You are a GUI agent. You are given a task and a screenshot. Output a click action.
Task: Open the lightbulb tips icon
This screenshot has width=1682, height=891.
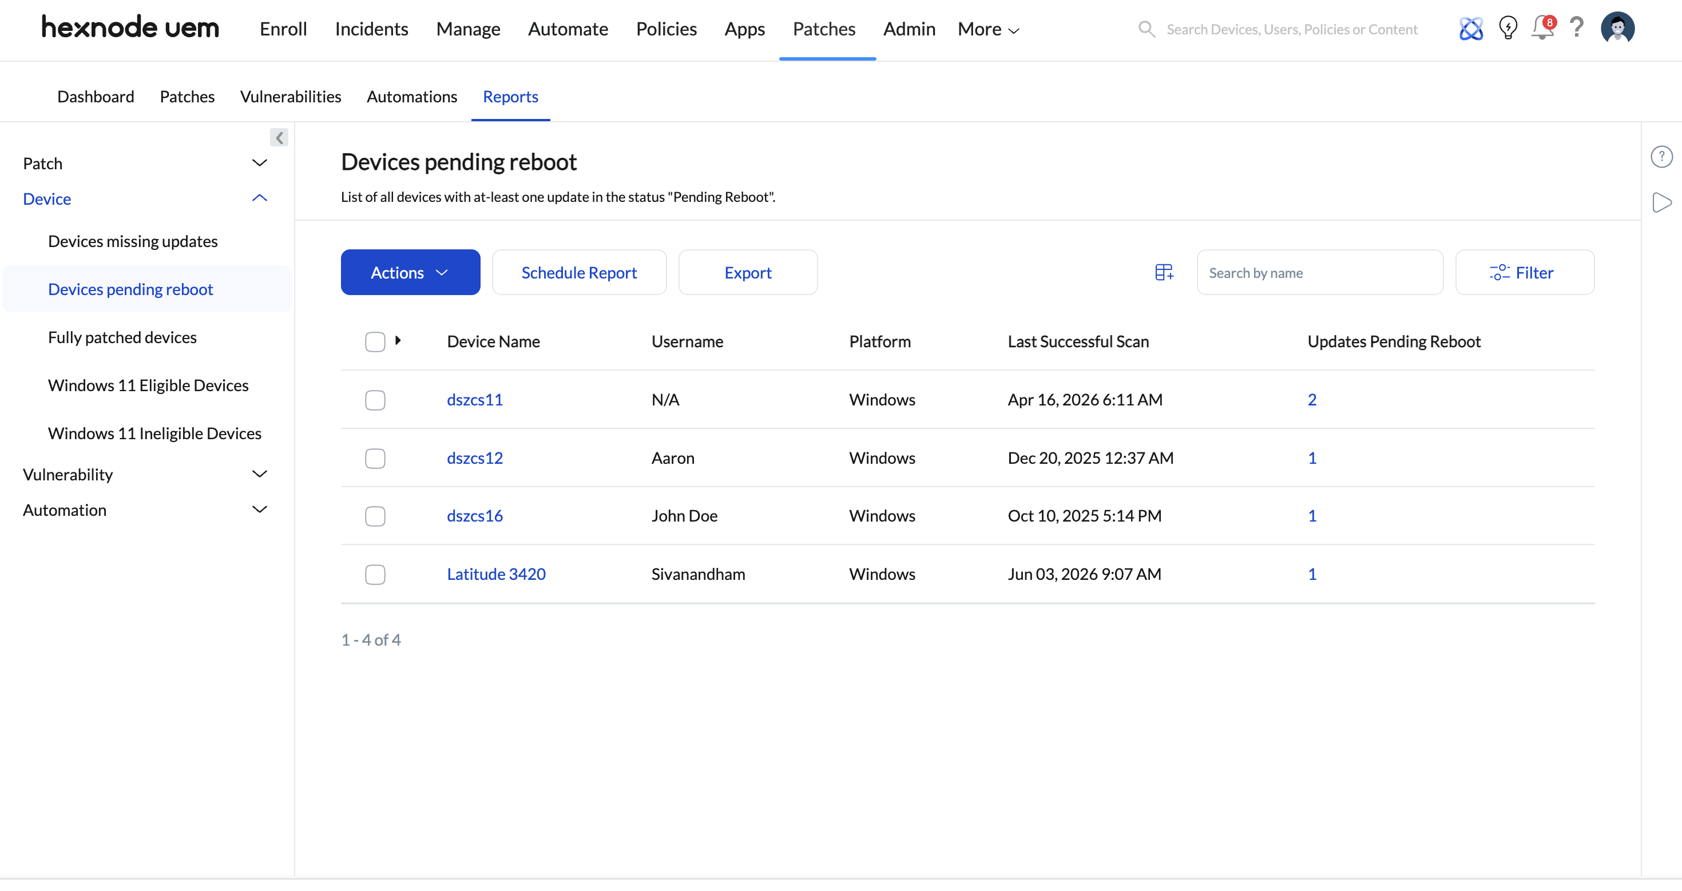pos(1508,28)
